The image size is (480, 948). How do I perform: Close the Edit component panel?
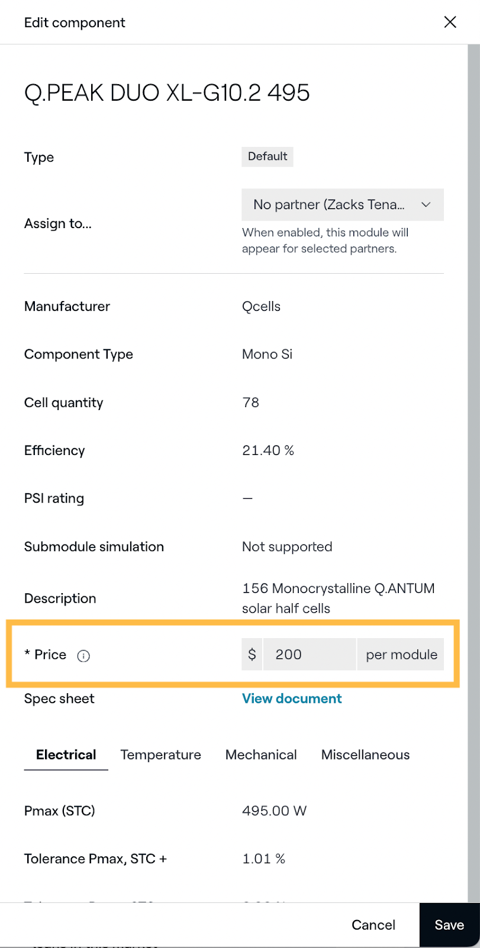[x=450, y=22]
